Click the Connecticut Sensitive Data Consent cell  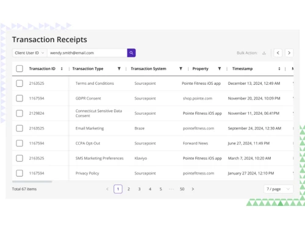[99, 114]
